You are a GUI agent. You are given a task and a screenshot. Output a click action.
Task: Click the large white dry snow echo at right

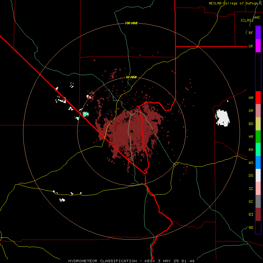pyautogui.click(x=223, y=118)
